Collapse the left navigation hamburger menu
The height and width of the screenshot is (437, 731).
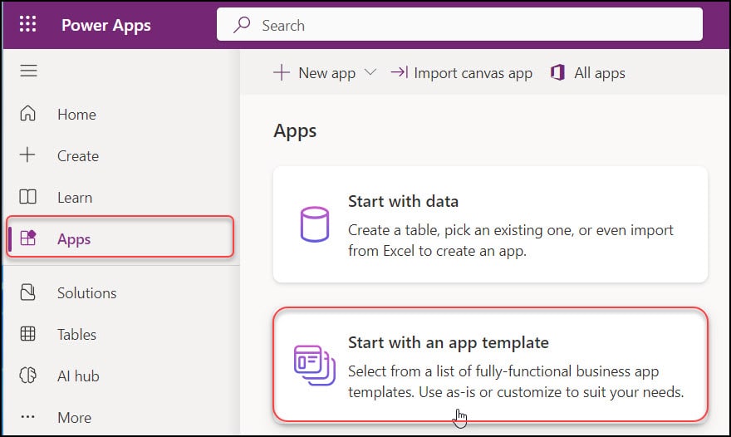click(x=28, y=71)
